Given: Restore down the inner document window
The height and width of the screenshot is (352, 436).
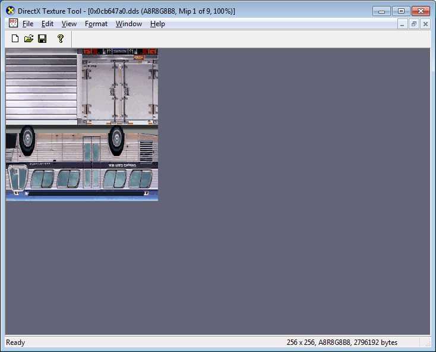Looking at the screenshot, I should pos(414,24).
